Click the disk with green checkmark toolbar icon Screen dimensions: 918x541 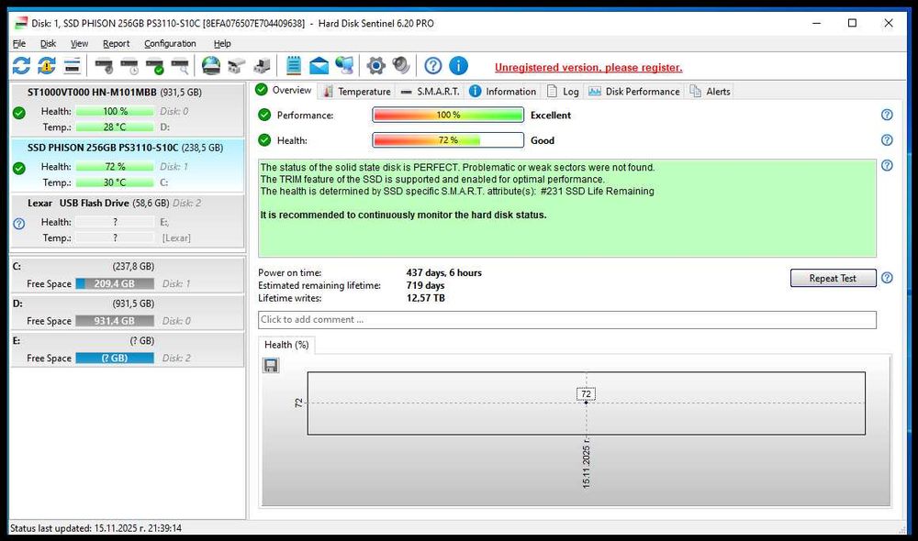(x=155, y=66)
